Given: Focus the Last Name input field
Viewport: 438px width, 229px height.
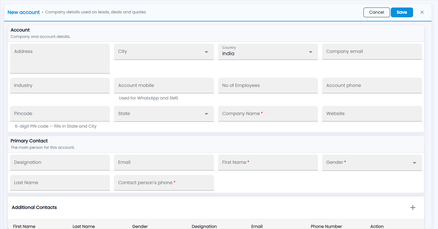Looking at the screenshot, I should click(x=60, y=183).
